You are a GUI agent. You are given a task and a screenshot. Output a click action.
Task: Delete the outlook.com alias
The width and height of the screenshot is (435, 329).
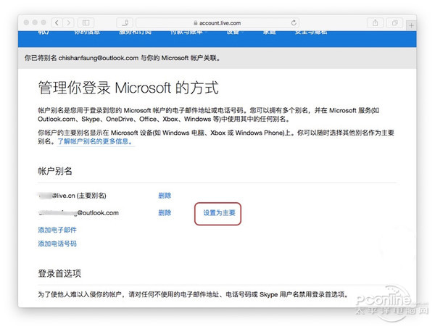click(165, 213)
